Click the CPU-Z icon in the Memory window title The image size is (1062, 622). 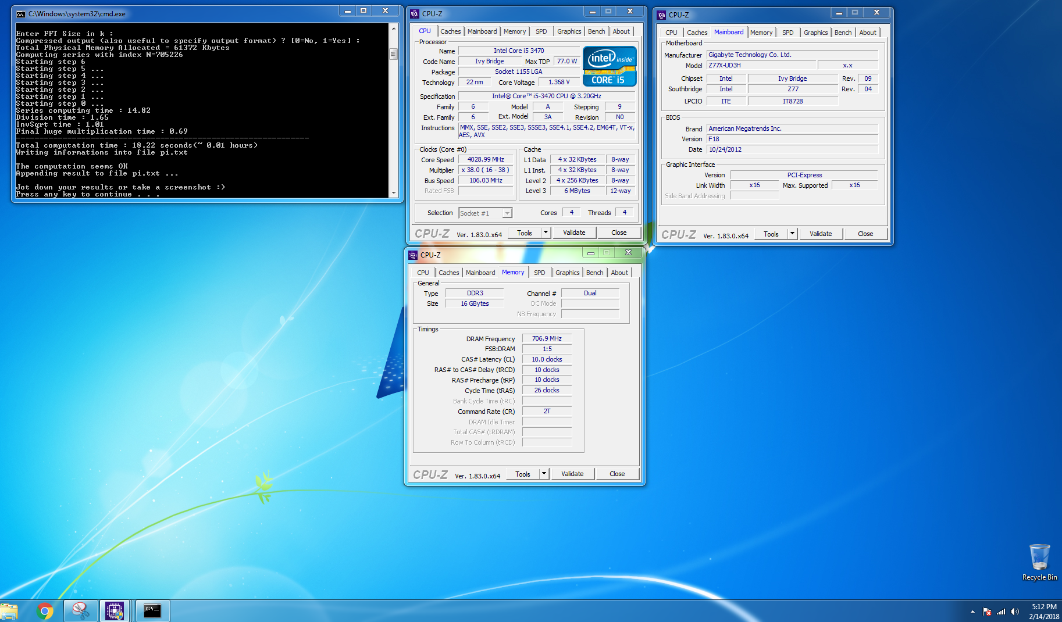pyautogui.click(x=413, y=255)
